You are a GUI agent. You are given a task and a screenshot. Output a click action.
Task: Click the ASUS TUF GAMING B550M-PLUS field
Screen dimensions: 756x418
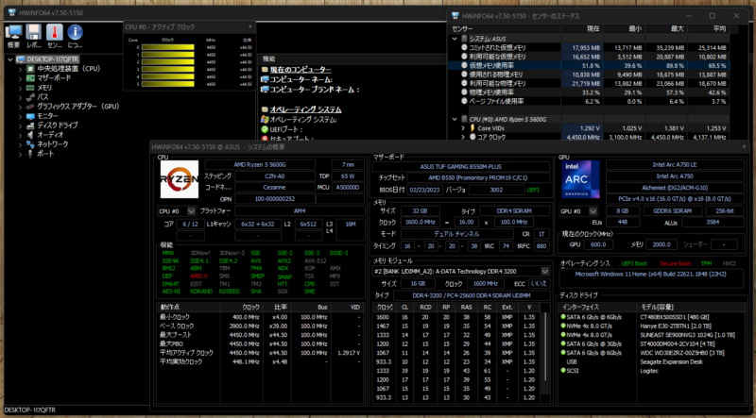click(461, 167)
